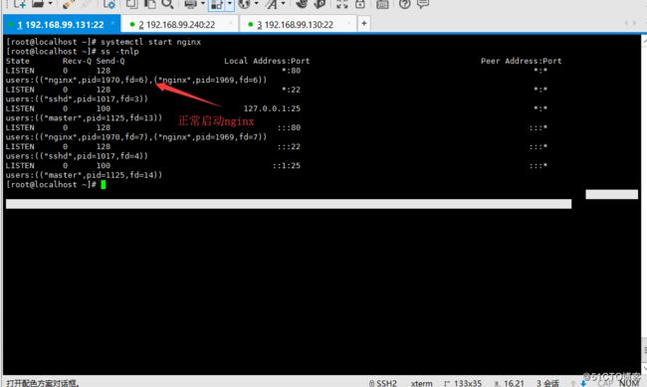Click the NUM lock indicator

pyautogui.click(x=629, y=383)
